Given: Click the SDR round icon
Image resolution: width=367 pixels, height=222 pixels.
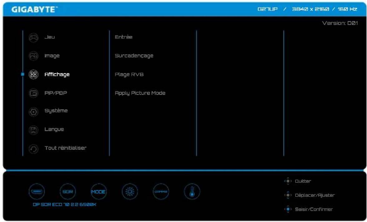Looking at the screenshot, I should click(x=68, y=191).
